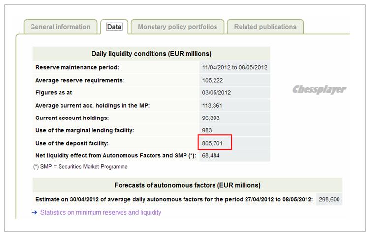Click the Forecasts of autonomous factors header
This screenshot has width=369, height=235.
tap(187, 185)
